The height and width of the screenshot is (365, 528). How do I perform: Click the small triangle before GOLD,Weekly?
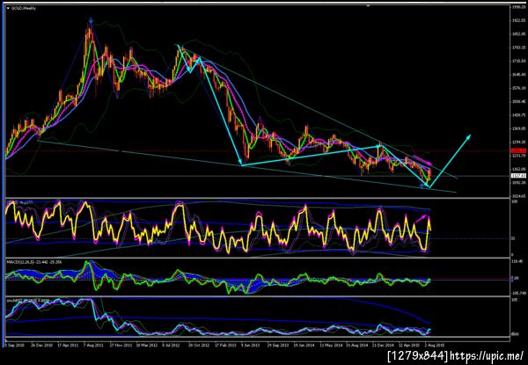pos(8,8)
